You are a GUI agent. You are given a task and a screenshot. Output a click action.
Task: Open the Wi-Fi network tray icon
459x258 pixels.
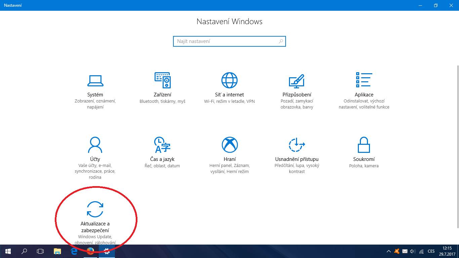click(421, 251)
